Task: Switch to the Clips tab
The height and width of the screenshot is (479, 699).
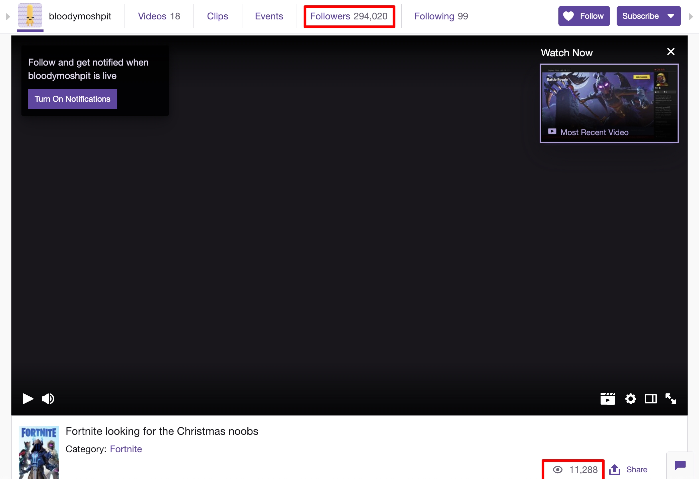Action: tap(218, 16)
